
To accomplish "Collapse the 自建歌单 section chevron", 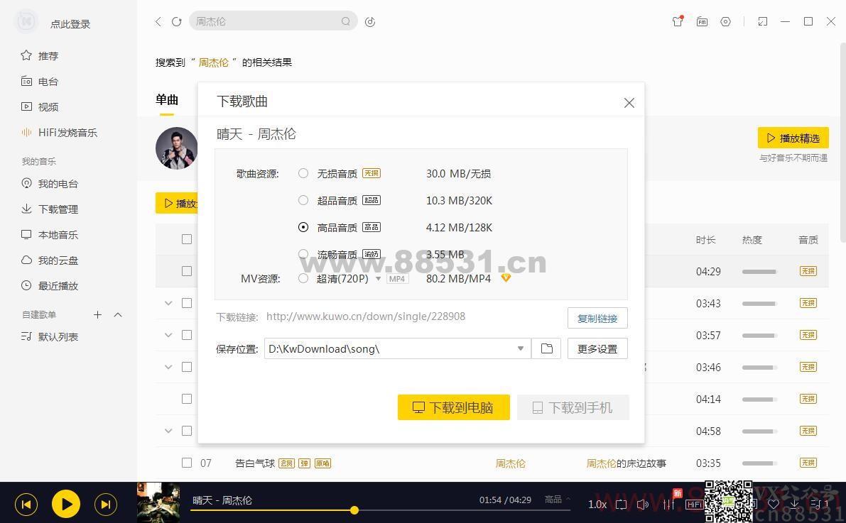I will 118,314.
